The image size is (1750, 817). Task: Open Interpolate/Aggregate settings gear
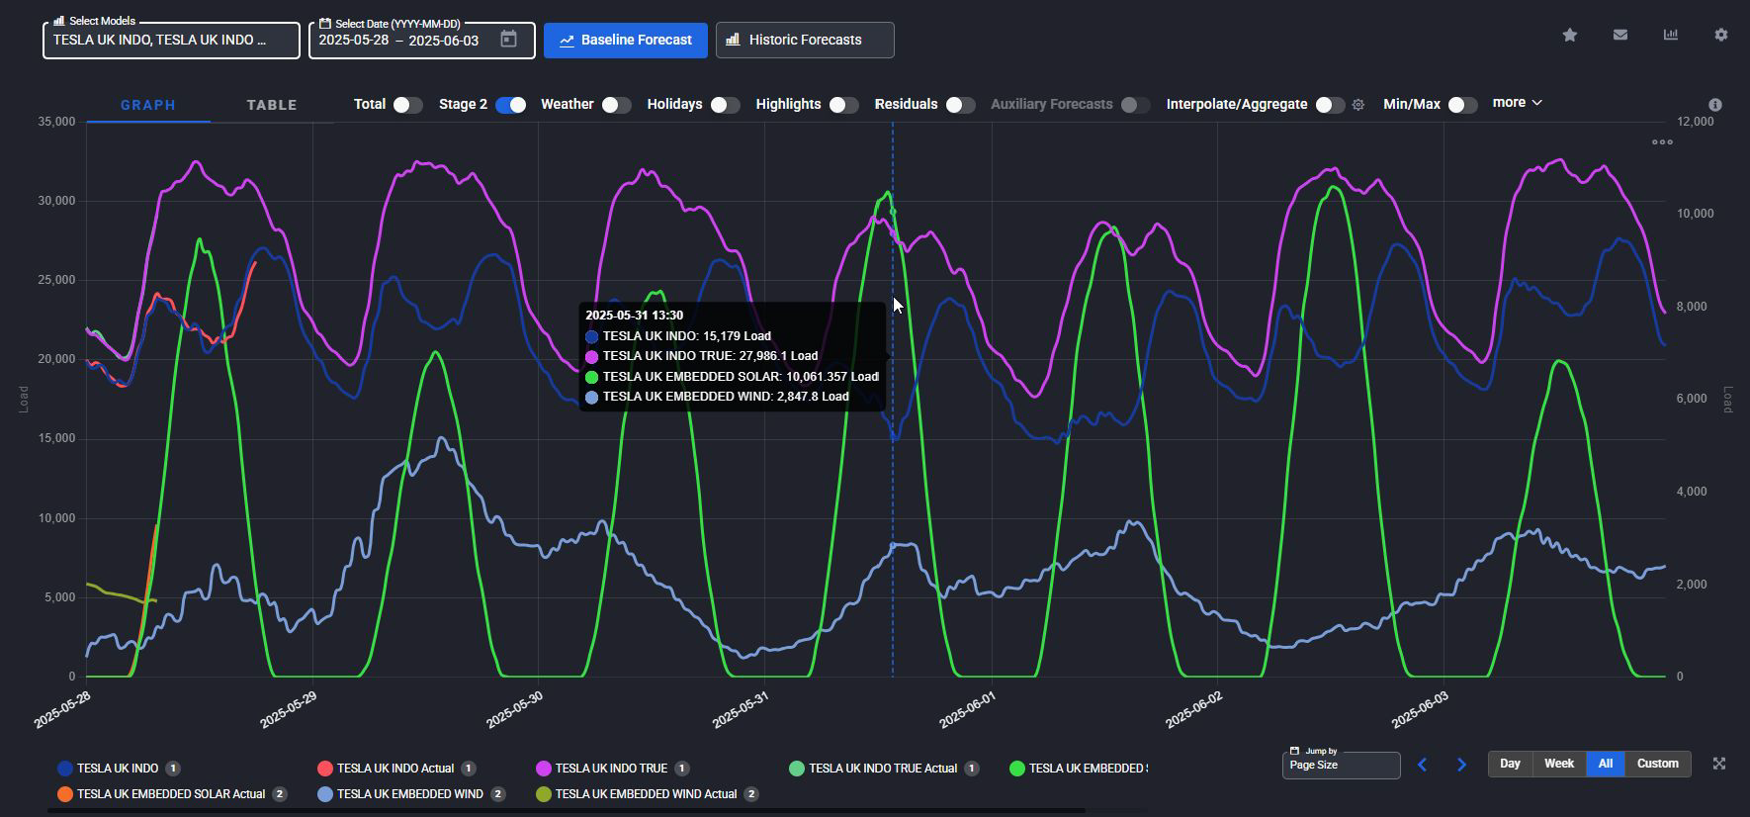pyautogui.click(x=1358, y=105)
